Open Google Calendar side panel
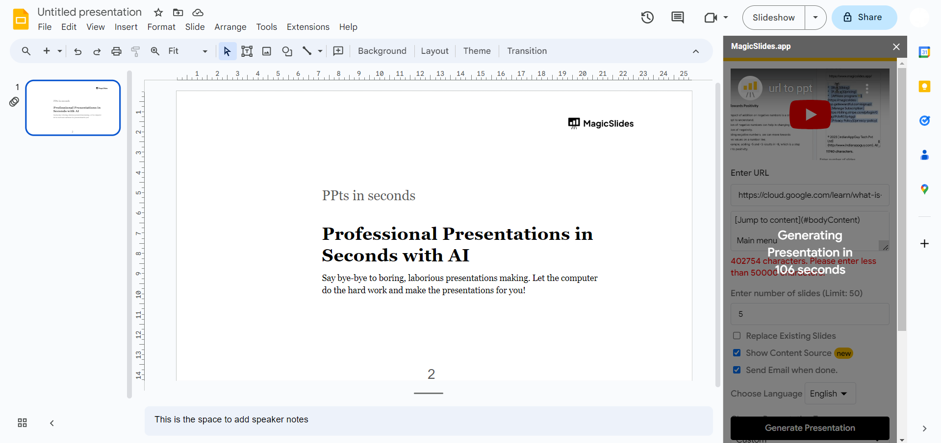Image resolution: width=941 pixels, height=443 pixels. coord(924,52)
